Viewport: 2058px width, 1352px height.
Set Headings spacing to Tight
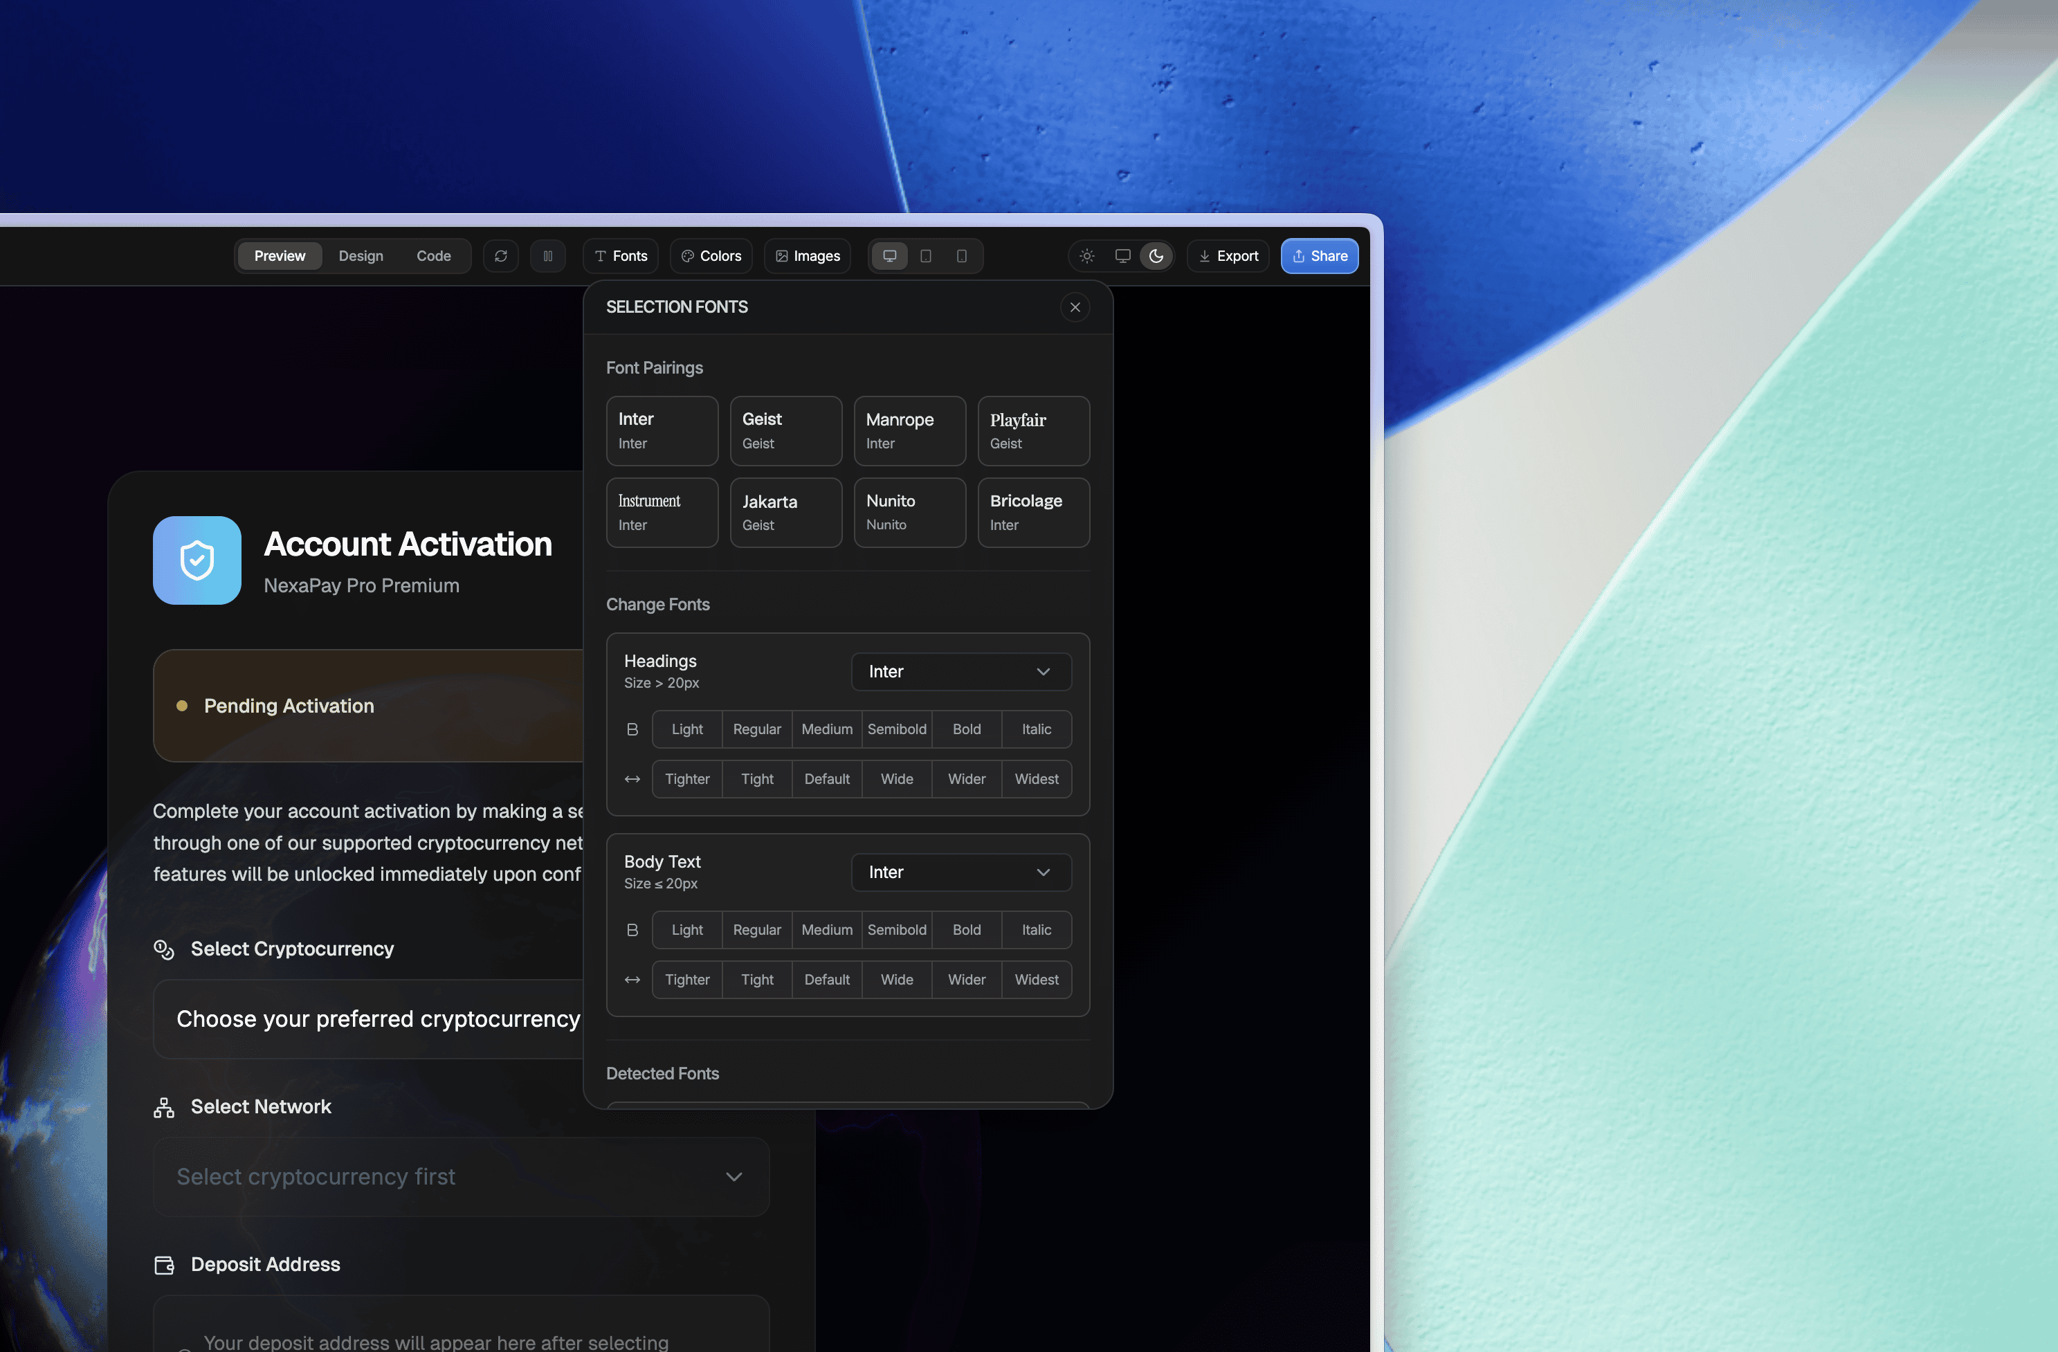(x=756, y=779)
